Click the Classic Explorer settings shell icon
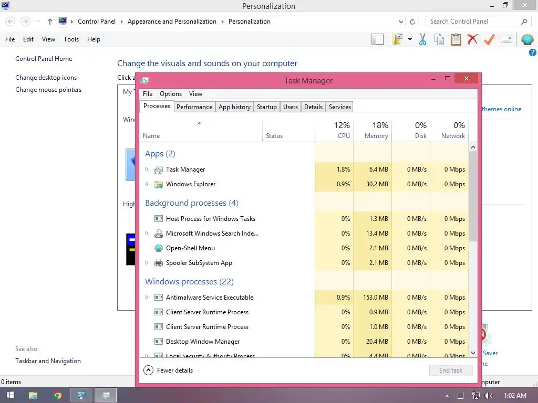The width and height of the screenshot is (538, 403). [527, 39]
